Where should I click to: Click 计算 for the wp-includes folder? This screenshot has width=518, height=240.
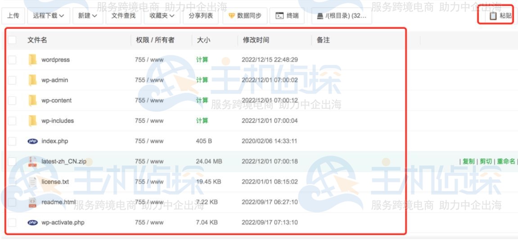[202, 121]
